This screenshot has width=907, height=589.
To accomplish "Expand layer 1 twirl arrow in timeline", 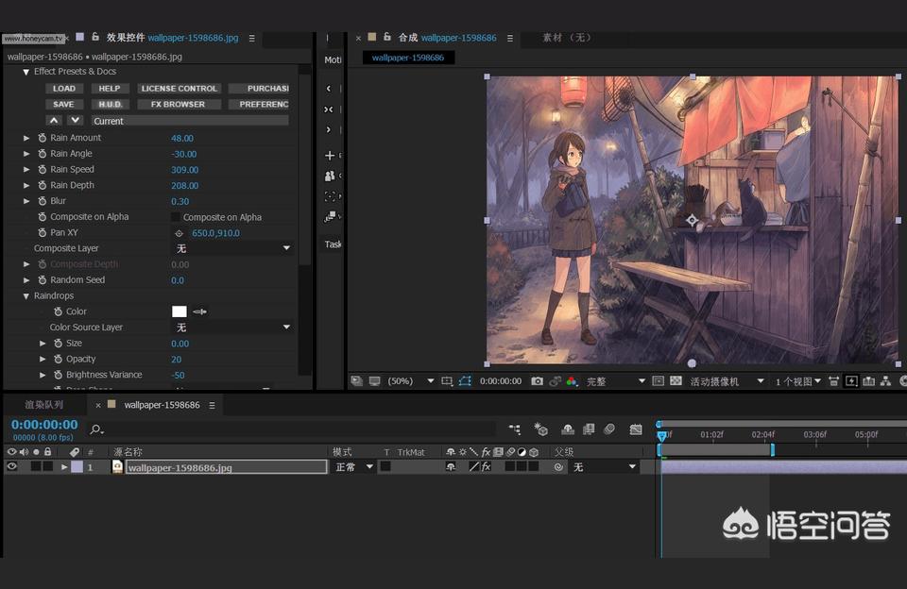I will [64, 466].
